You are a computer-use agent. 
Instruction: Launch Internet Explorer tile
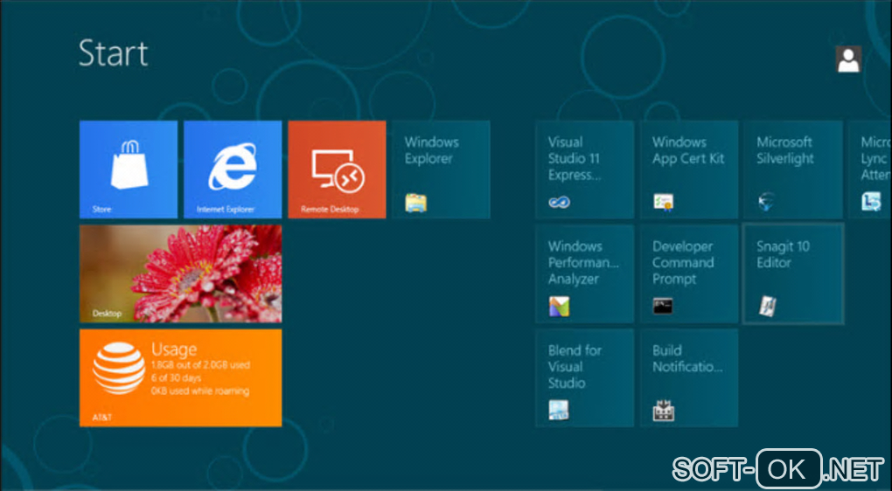[x=233, y=169]
